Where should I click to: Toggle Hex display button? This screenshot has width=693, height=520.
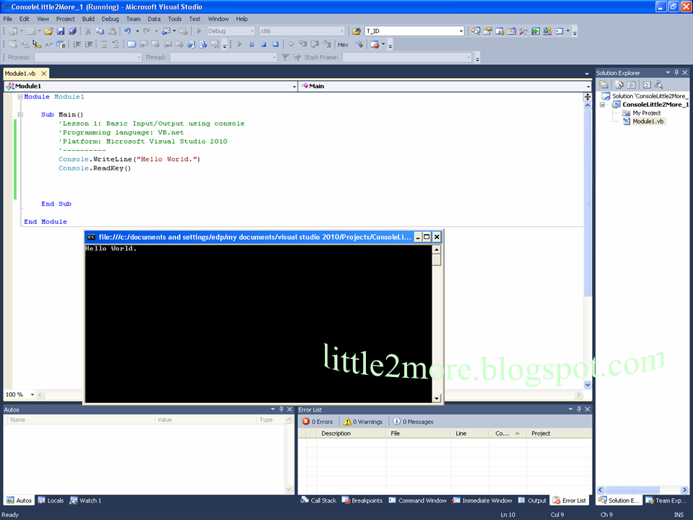coord(343,44)
